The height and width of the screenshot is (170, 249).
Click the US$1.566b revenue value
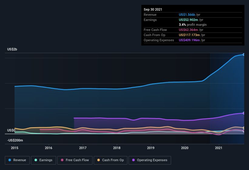click(x=187, y=15)
